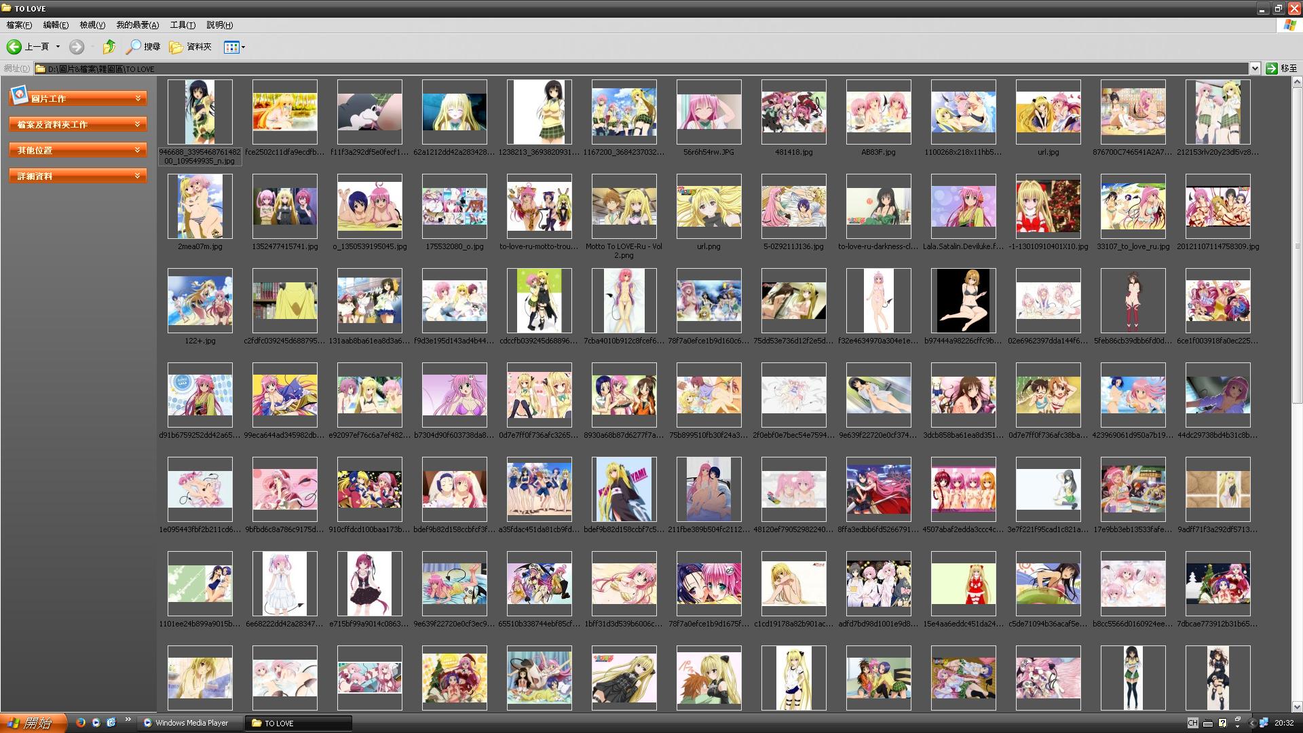
Task: Select thumbnail url.jpg
Action: [x=1049, y=112]
